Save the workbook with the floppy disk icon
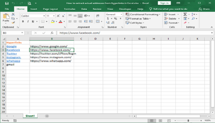 [6, 3]
